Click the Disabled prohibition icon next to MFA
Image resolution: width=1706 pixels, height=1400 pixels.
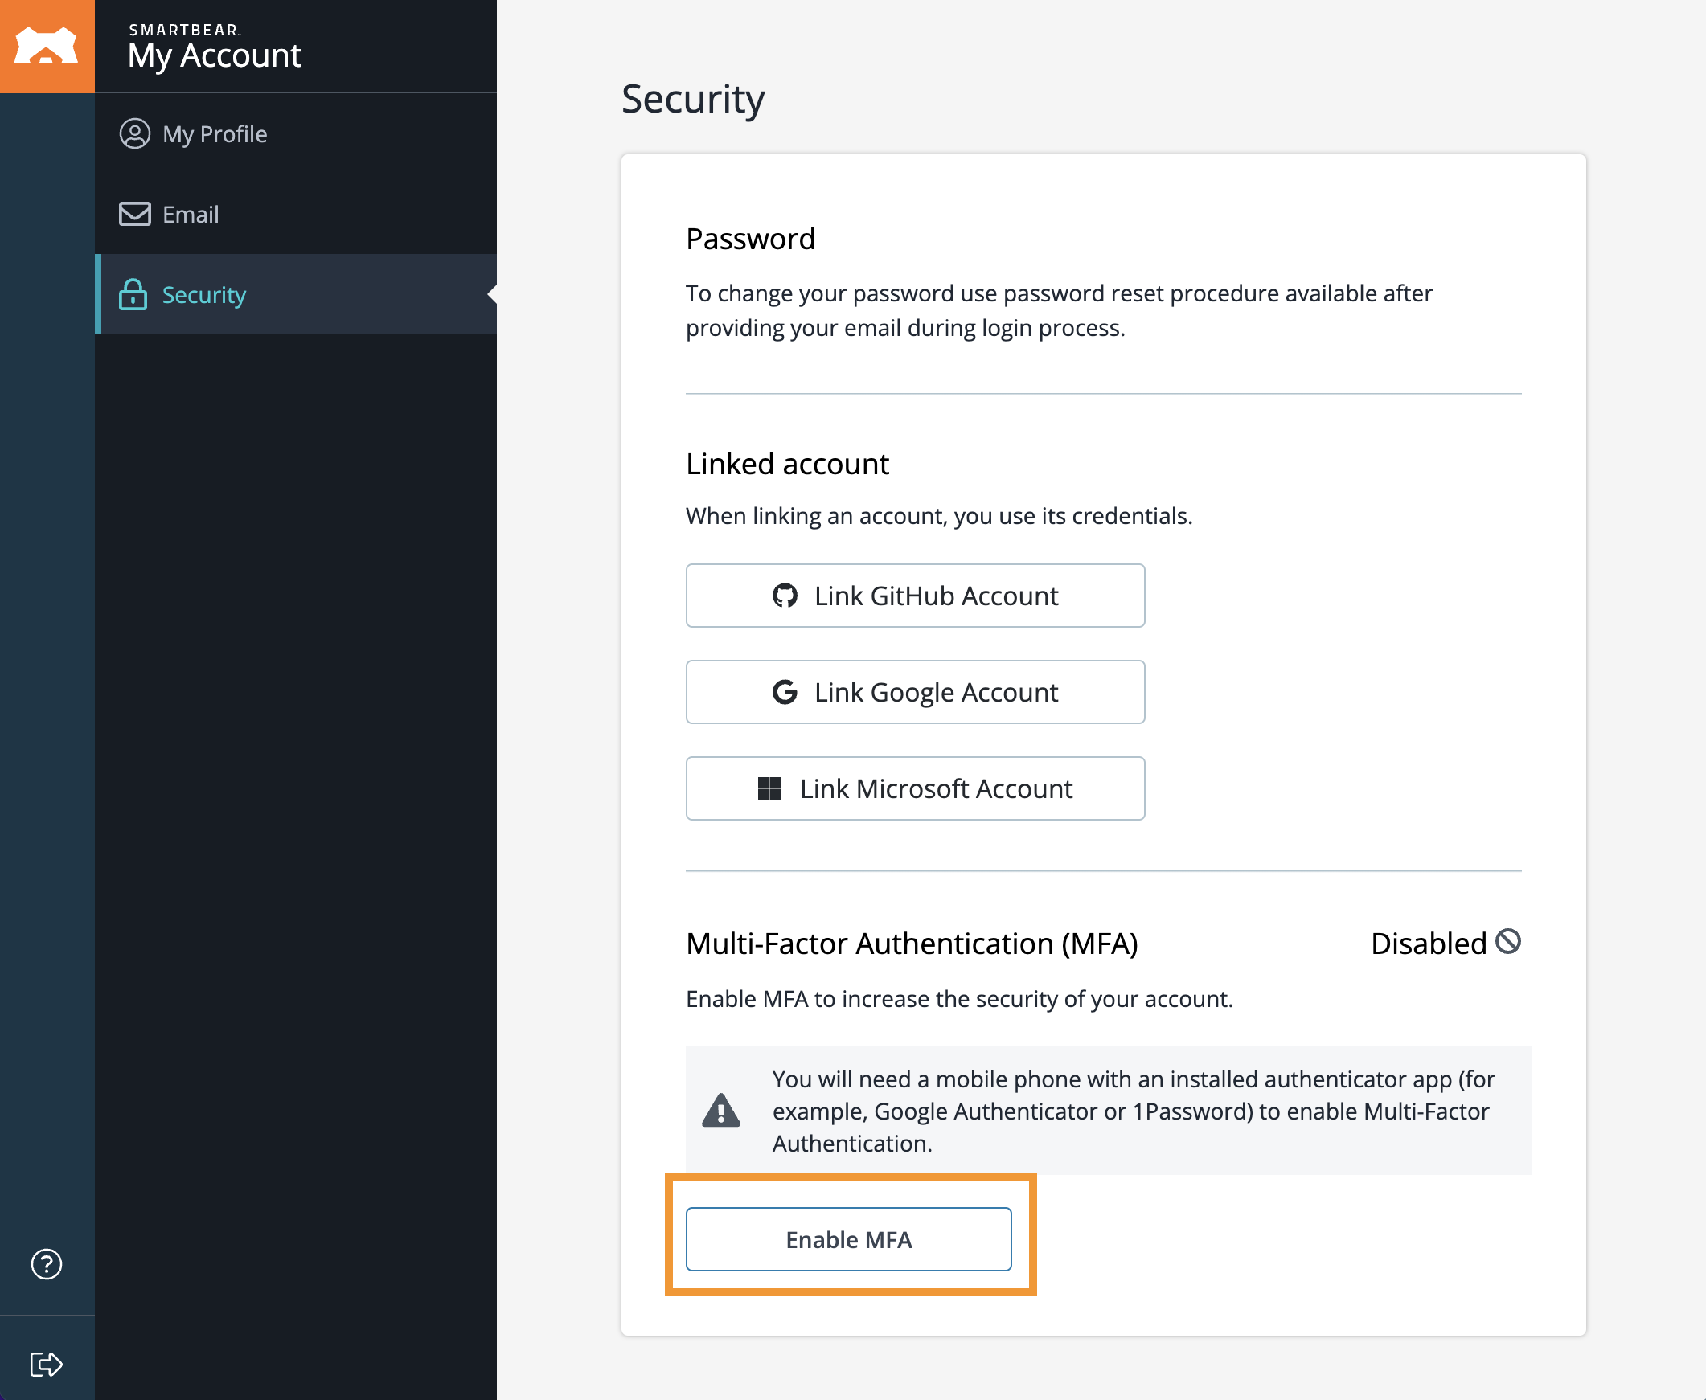tap(1510, 941)
